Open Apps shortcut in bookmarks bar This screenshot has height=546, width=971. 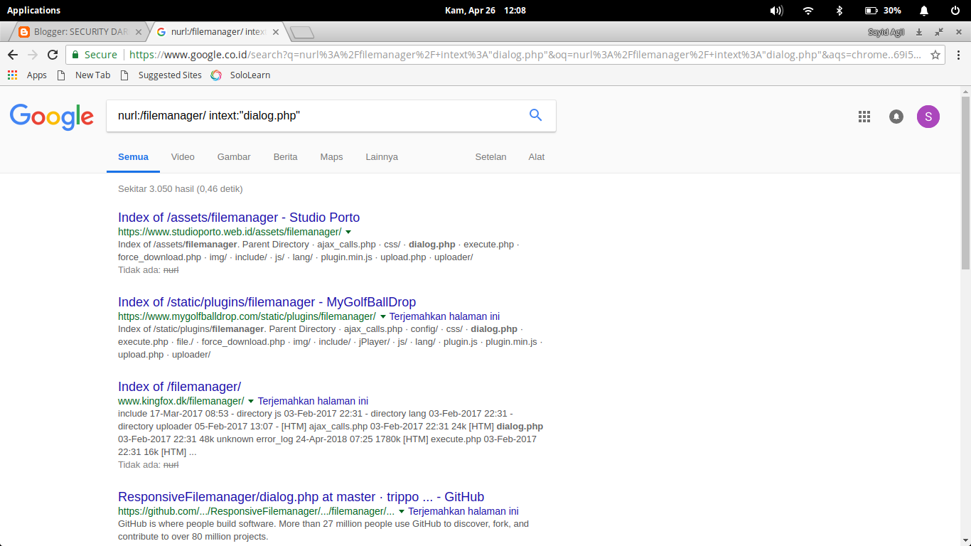tap(27, 75)
